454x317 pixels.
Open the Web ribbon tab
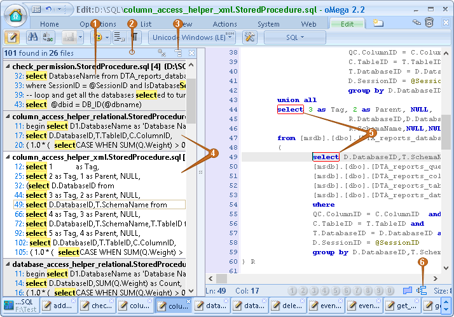click(308, 24)
